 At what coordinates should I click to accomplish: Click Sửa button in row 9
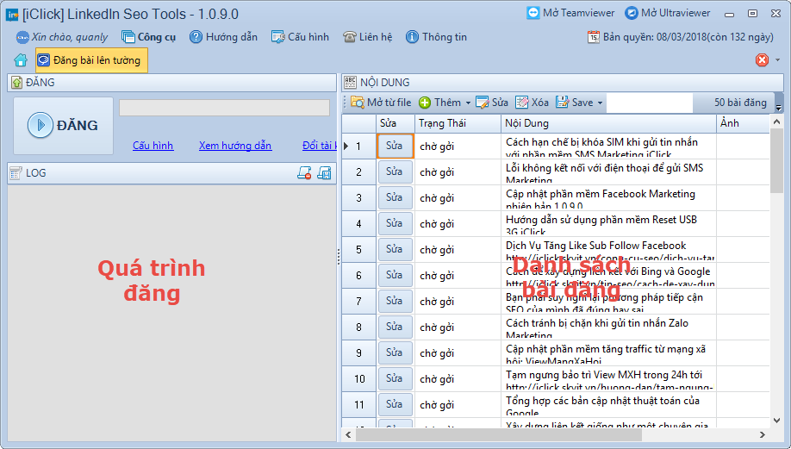395,352
